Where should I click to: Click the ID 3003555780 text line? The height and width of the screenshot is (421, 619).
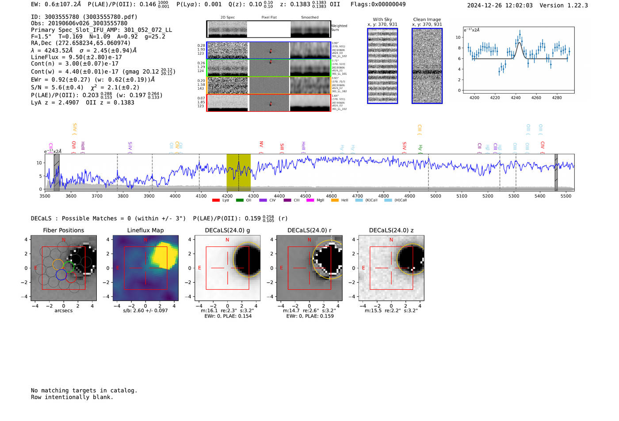click(84, 17)
